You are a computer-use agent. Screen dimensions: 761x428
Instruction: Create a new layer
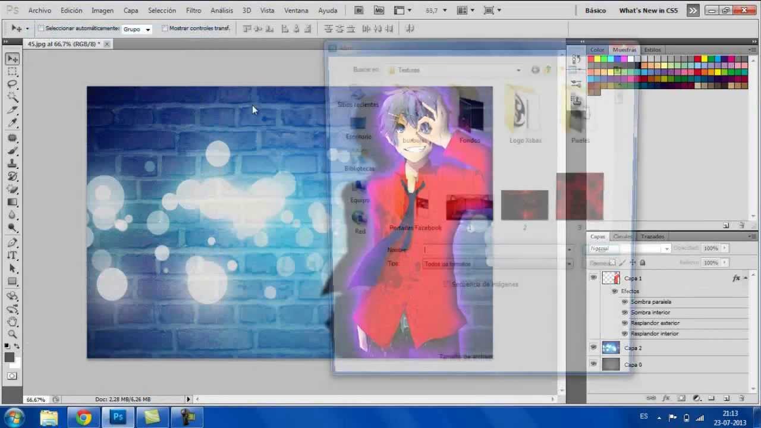coord(727,398)
